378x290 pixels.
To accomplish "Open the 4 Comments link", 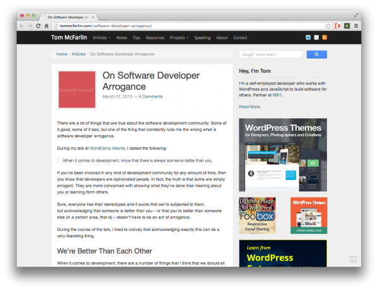I will [151, 96].
